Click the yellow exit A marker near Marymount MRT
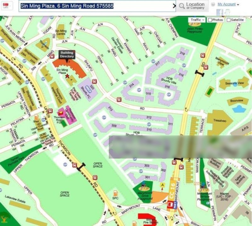 [x=163, y=185]
